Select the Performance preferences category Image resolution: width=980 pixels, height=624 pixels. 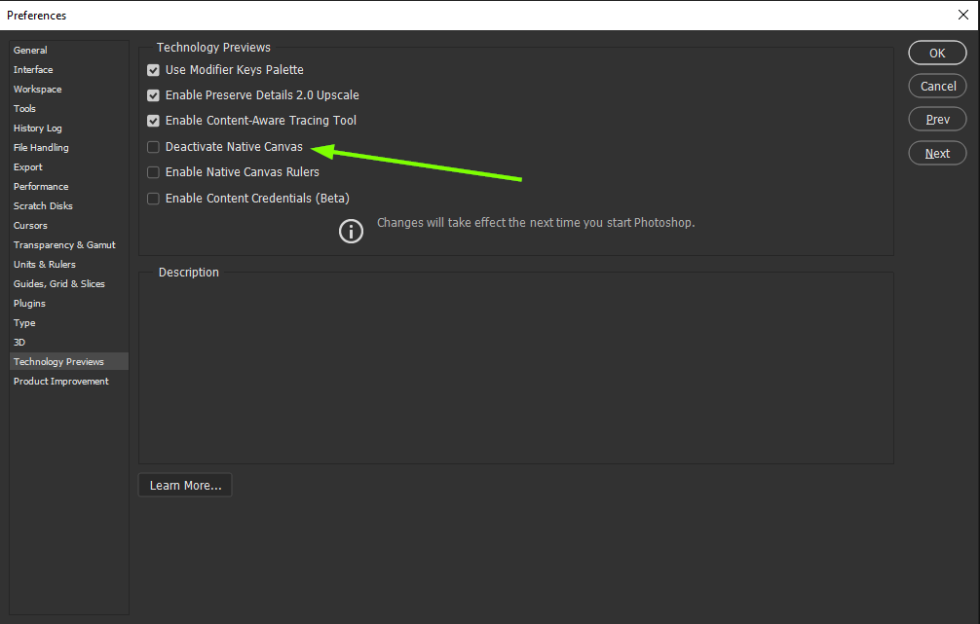pos(41,186)
